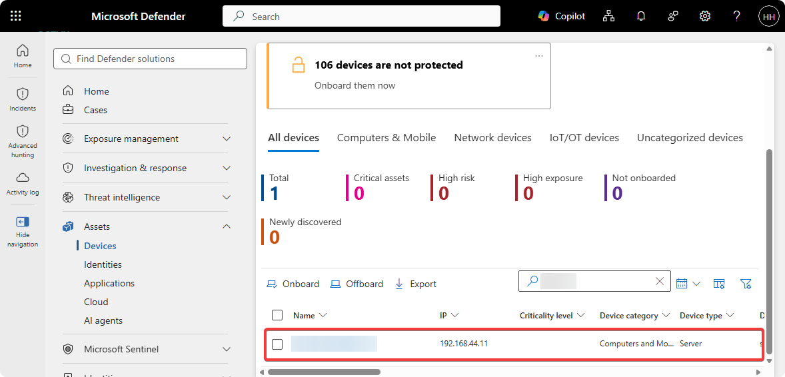Viewport: 785px width, 377px height.
Task: Check the 192.168.44.11 device row checkbox
Action: pos(277,344)
